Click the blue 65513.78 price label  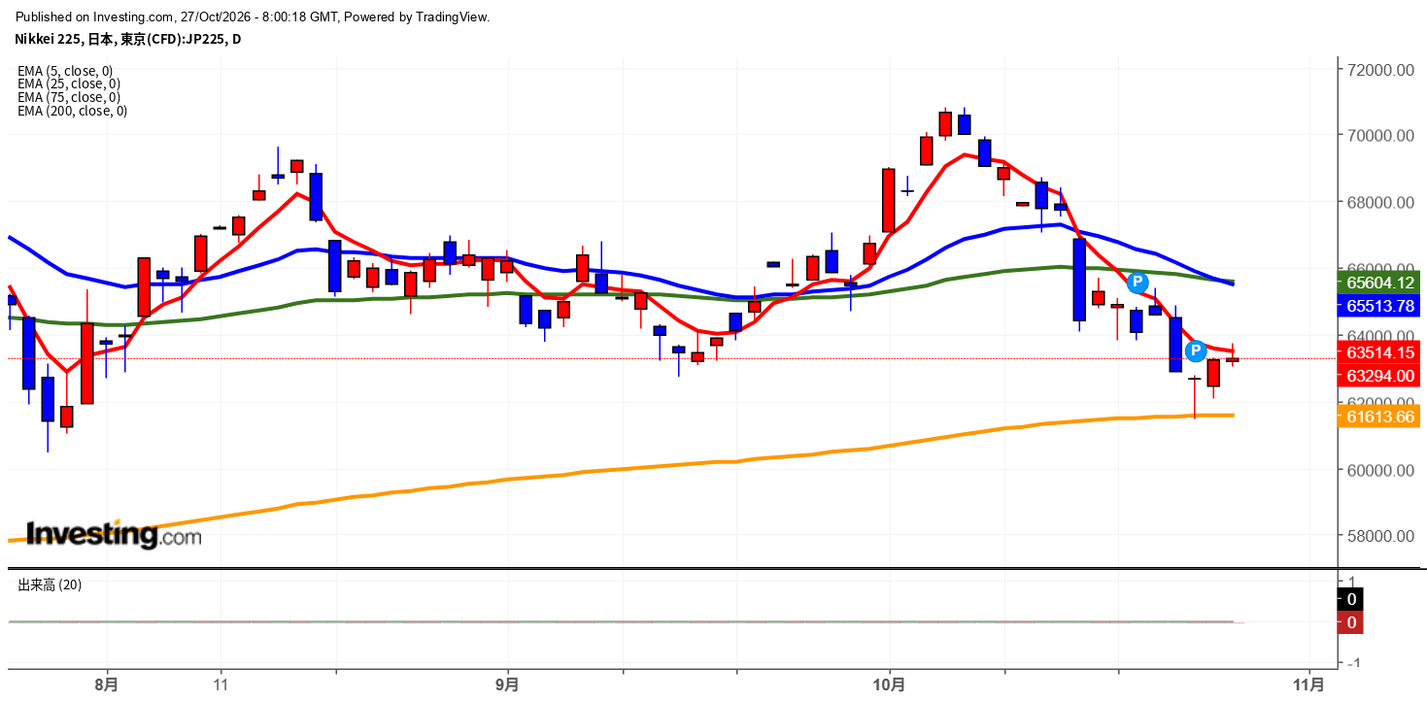tap(1379, 306)
